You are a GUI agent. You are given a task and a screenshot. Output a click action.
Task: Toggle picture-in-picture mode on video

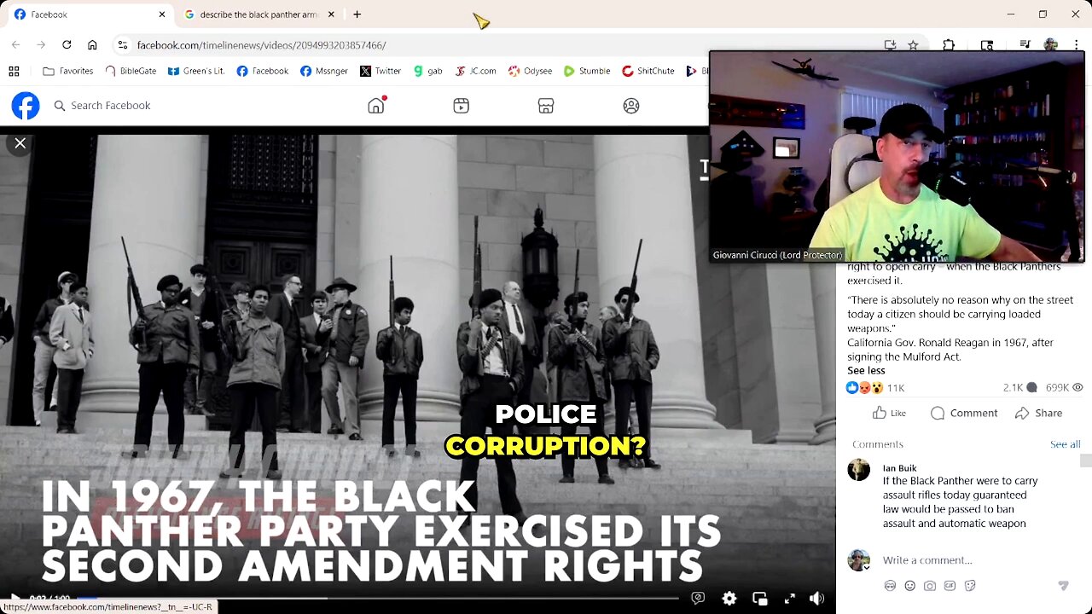click(759, 599)
